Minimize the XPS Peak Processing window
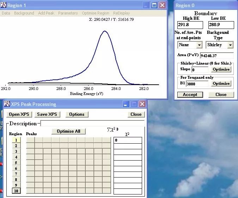The width and height of the screenshot is (238, 198). 126,104
